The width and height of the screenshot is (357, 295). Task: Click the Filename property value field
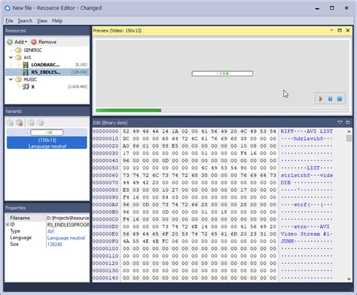tap(68, 217)
